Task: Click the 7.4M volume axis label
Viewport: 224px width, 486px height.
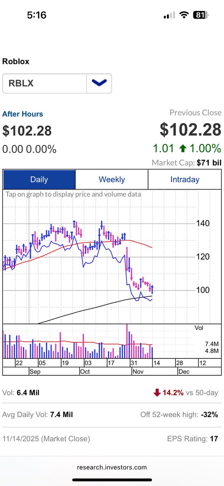Action: click(x=212, y=344)
